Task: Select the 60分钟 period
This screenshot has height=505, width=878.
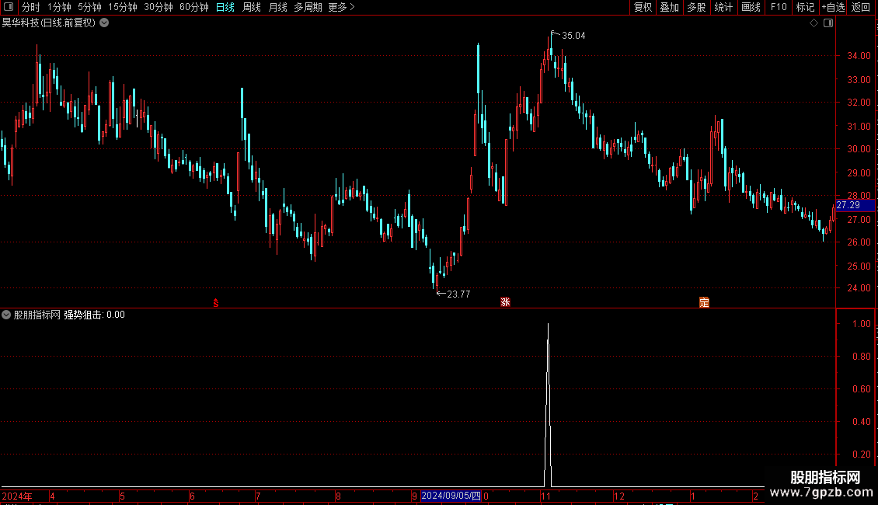Action: point(194,7)
